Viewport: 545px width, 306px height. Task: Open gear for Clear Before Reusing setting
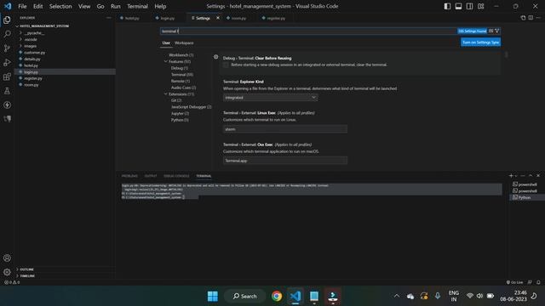click(215, 57)
